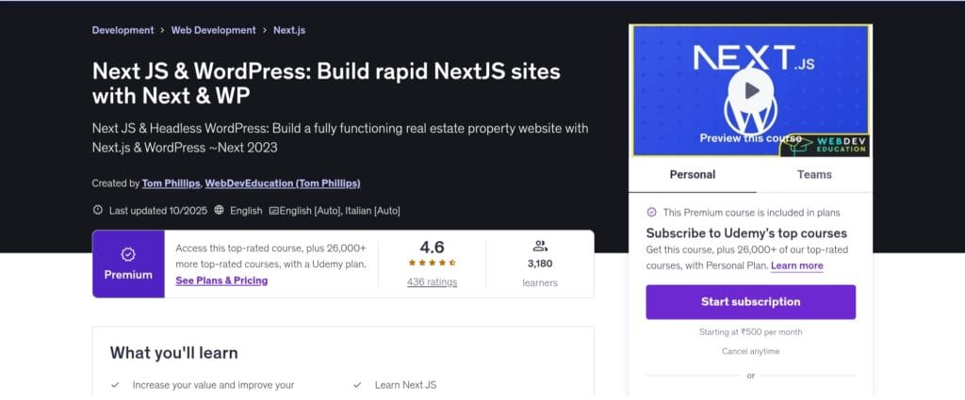Open the Development breadcrumb
This screenshot has width=965, height=400.
tap(123, 30)
